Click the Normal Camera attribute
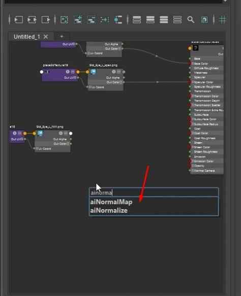The height and width of the screenshot is (296, 241). click(204, 171)
